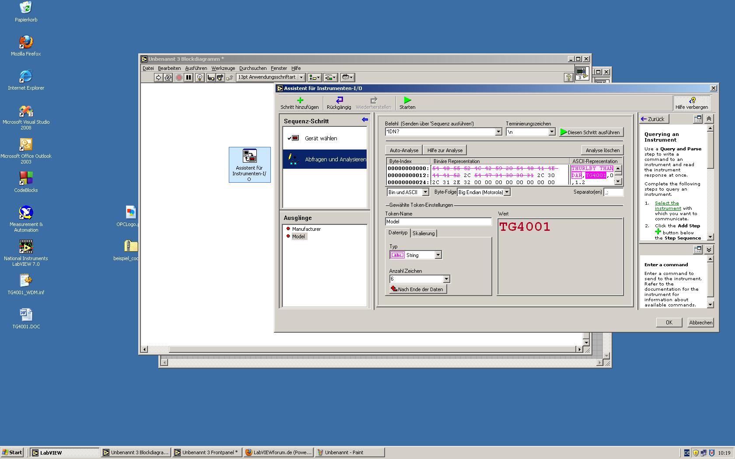Collapse the upper help pane chevron
Viewport: 735px width, 459px height.
[709, 119]
